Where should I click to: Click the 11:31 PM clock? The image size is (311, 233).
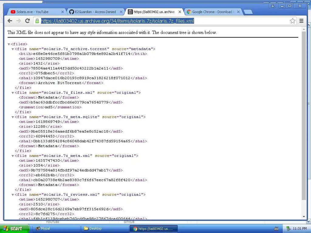click(299, 229)
